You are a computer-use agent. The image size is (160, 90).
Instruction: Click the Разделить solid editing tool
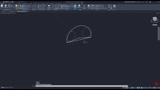coord(26,8)
